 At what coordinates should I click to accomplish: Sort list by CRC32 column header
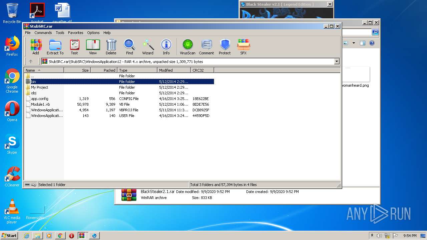pos(202,70)
